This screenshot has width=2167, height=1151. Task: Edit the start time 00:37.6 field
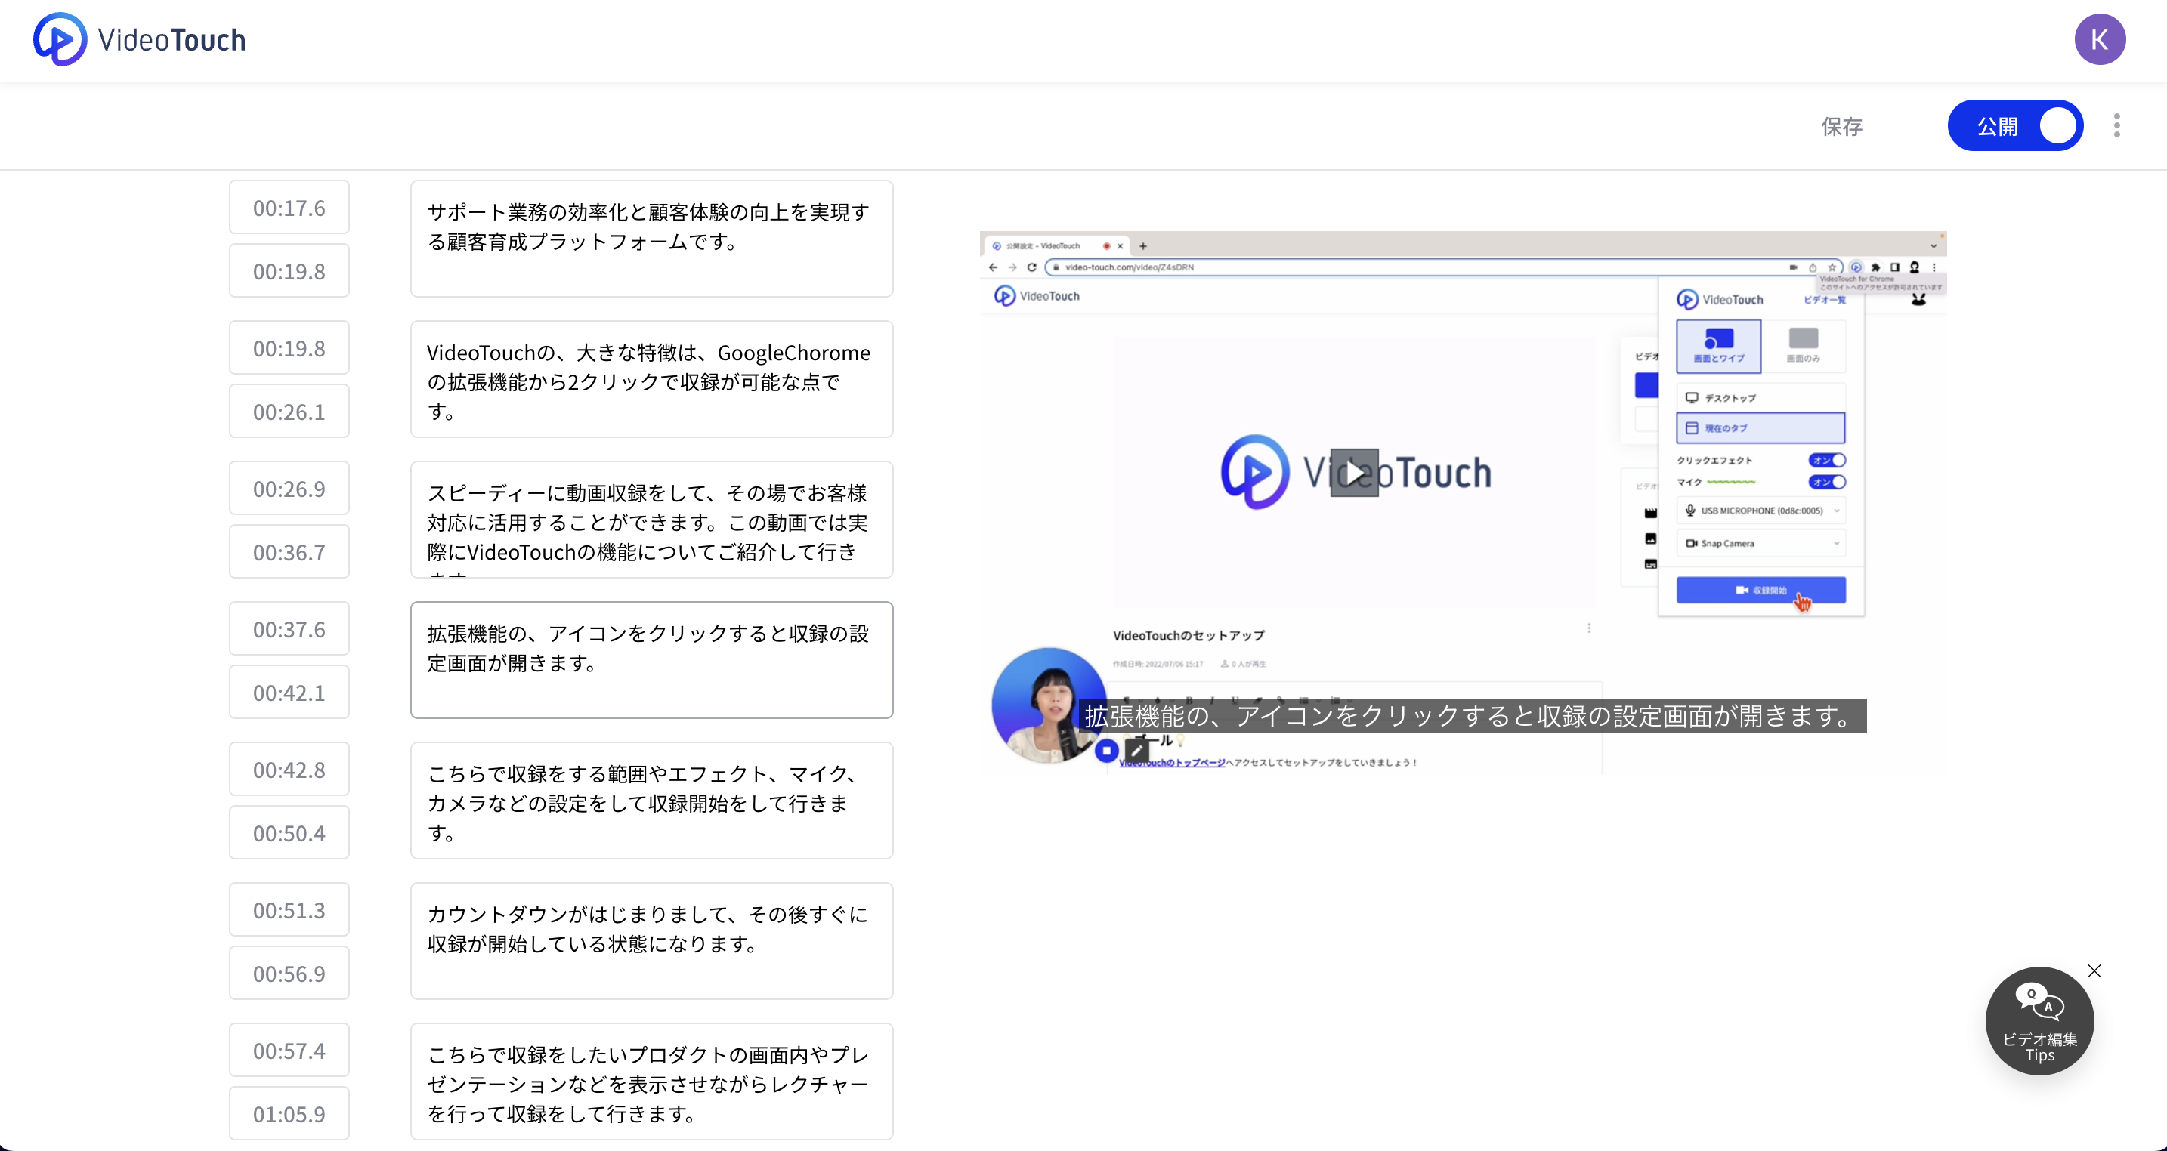(x=289, y=629)
